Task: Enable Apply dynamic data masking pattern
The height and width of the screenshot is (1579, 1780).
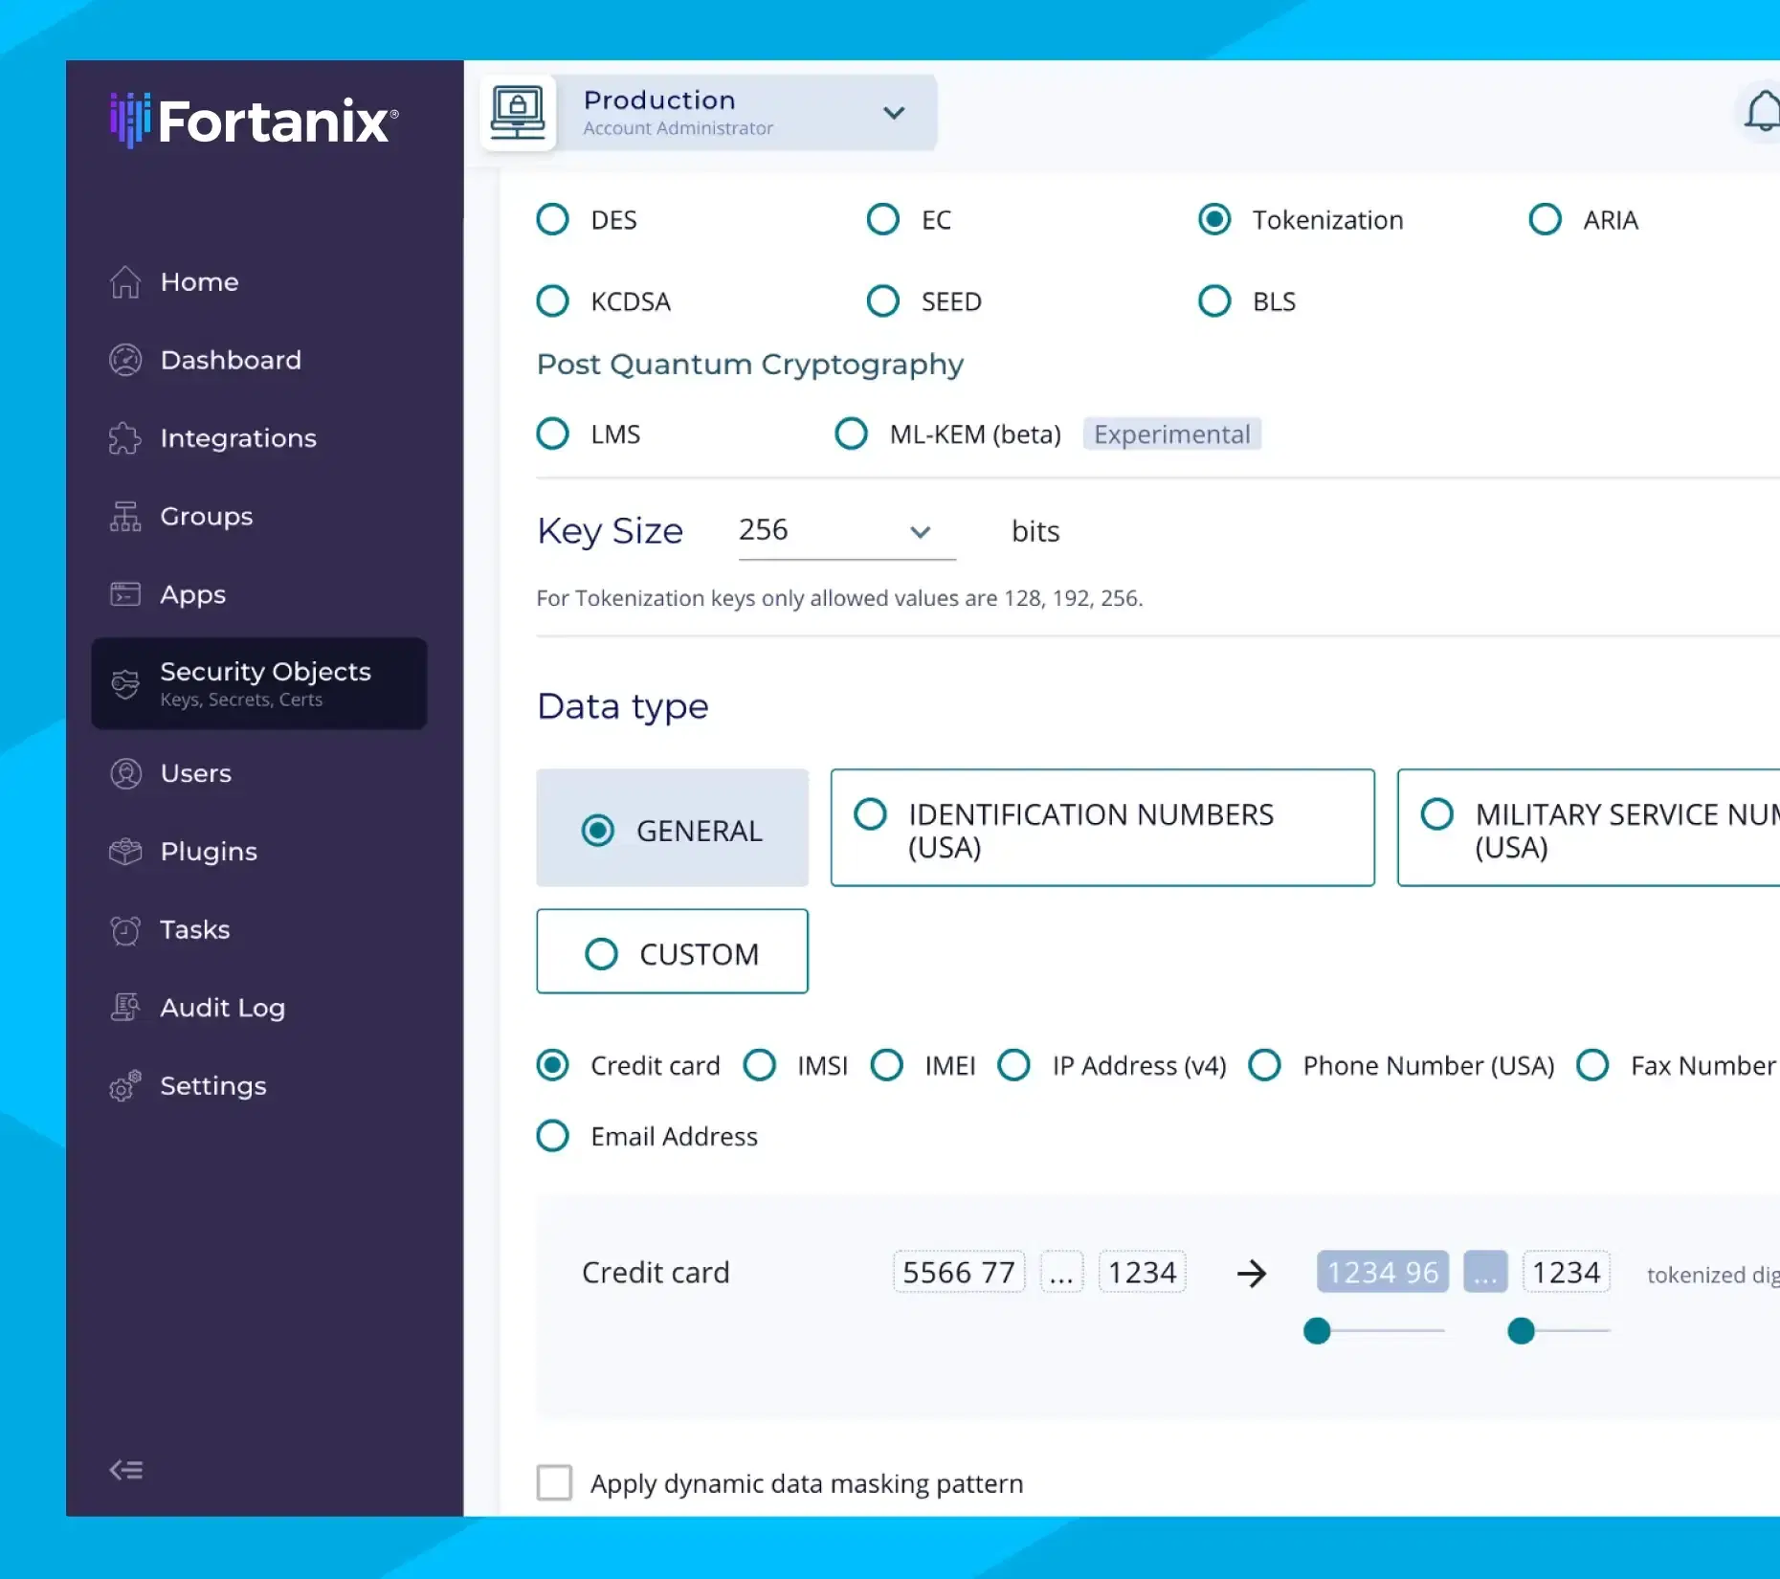Action: click(x=554, y=1482)
